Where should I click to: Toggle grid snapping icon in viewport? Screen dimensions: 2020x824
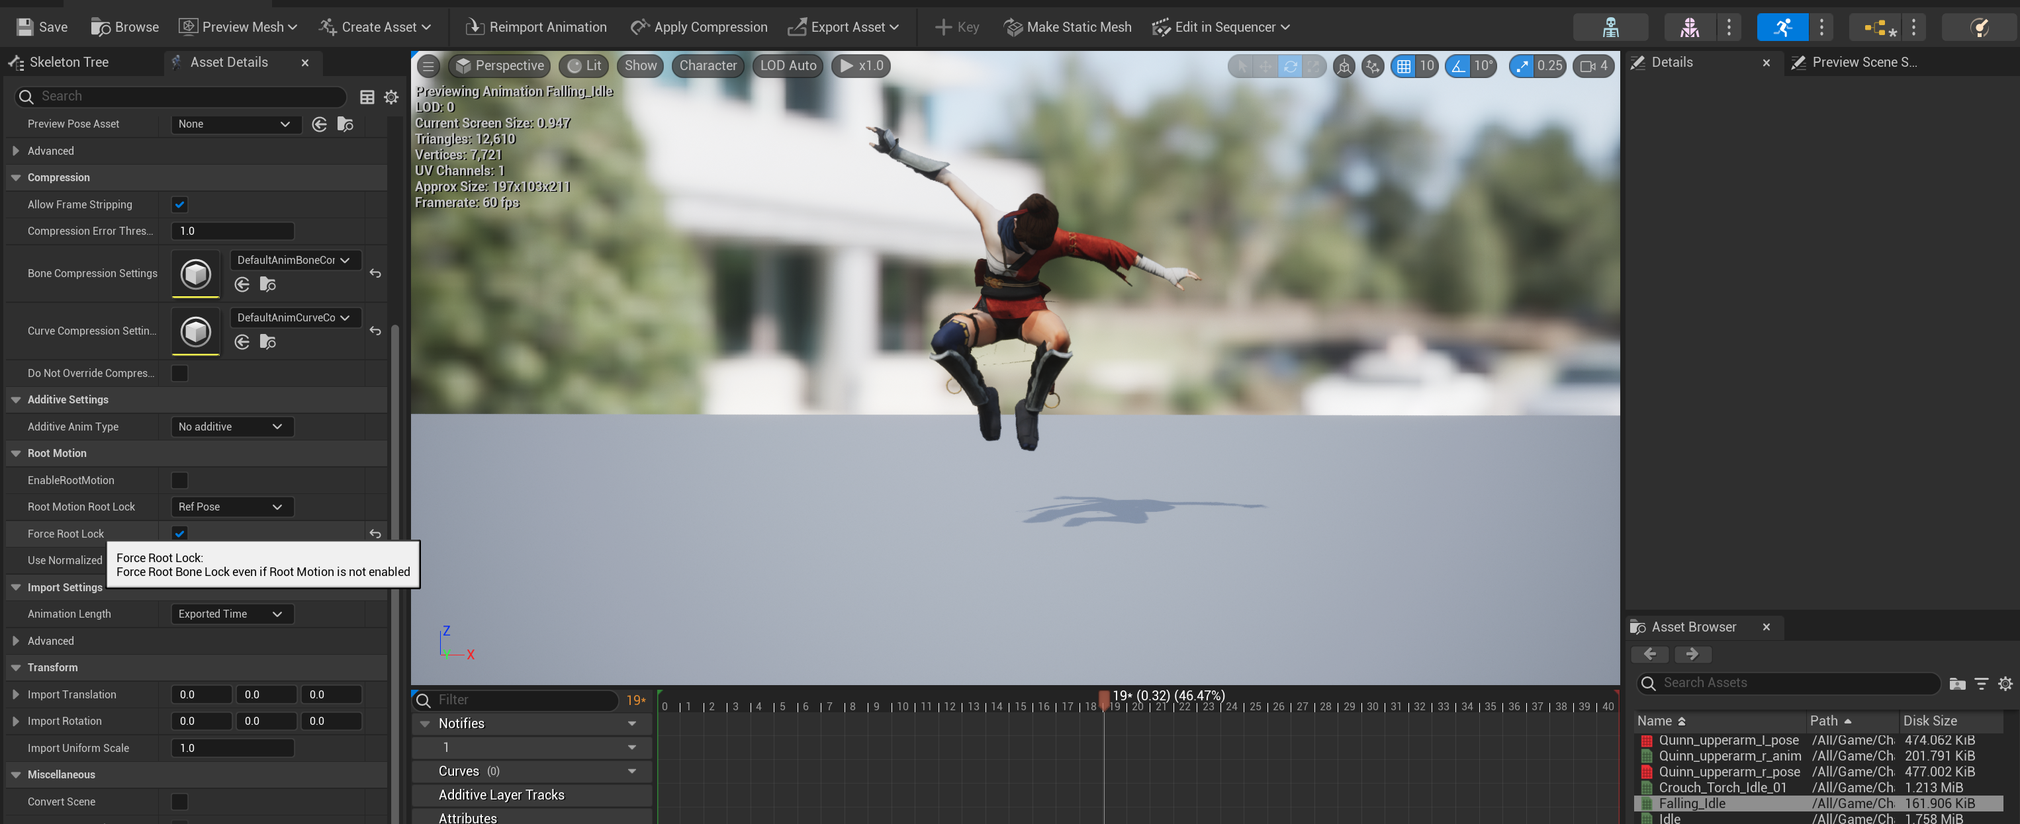(1403, 65)
